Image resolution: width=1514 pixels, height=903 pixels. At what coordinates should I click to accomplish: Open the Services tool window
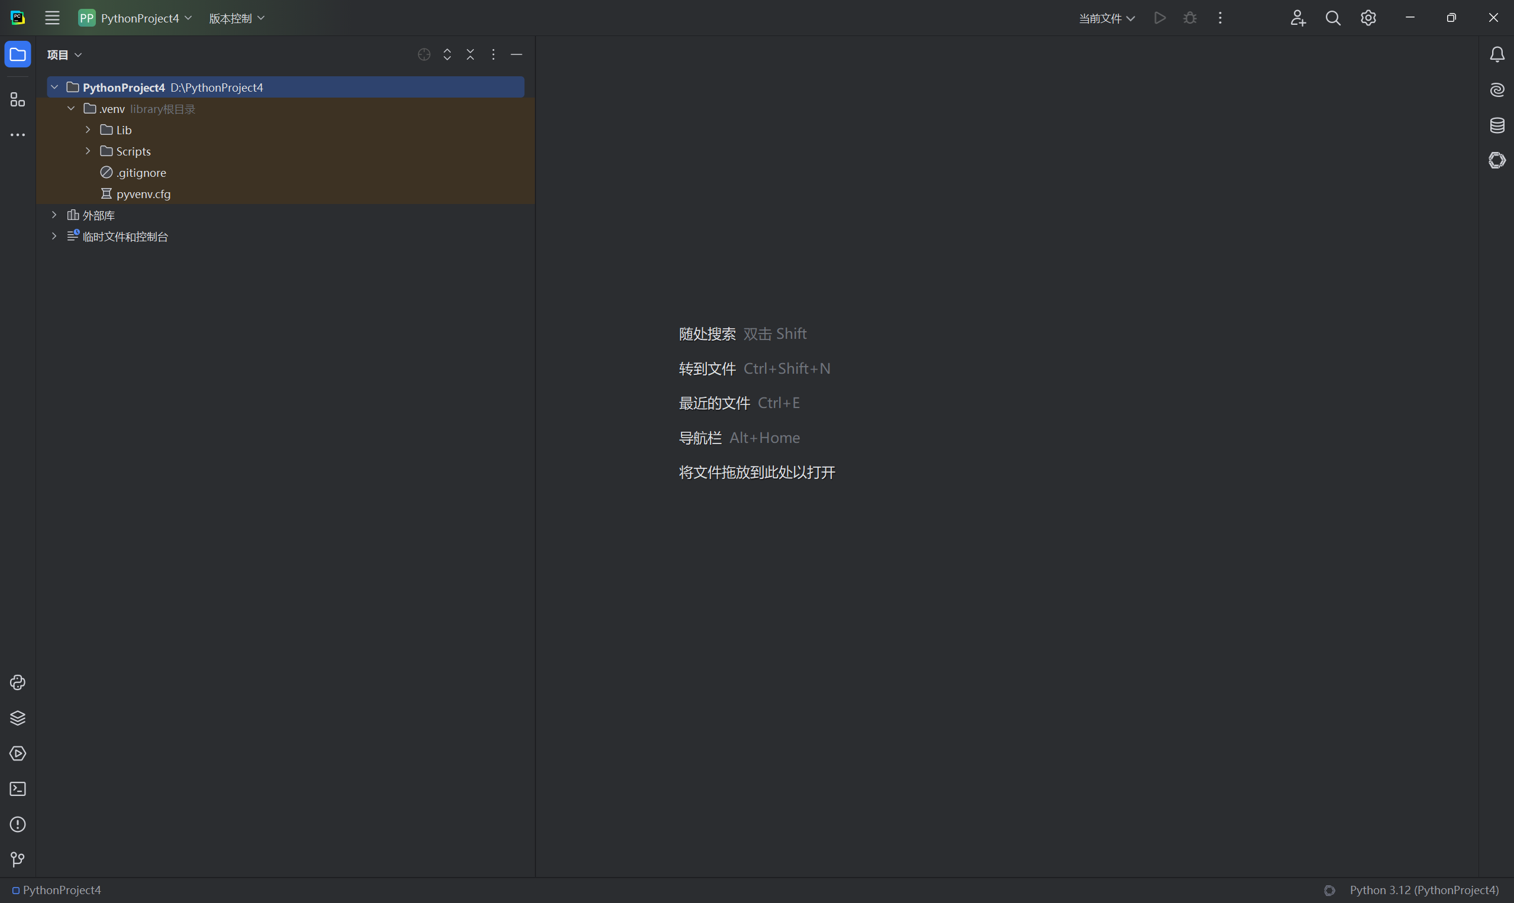(x=18, y=753)
